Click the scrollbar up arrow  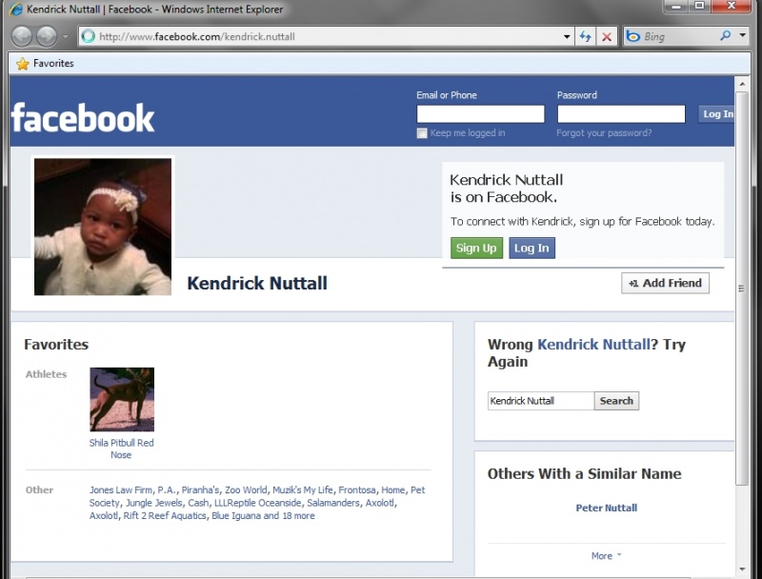(x=742, y=84)
